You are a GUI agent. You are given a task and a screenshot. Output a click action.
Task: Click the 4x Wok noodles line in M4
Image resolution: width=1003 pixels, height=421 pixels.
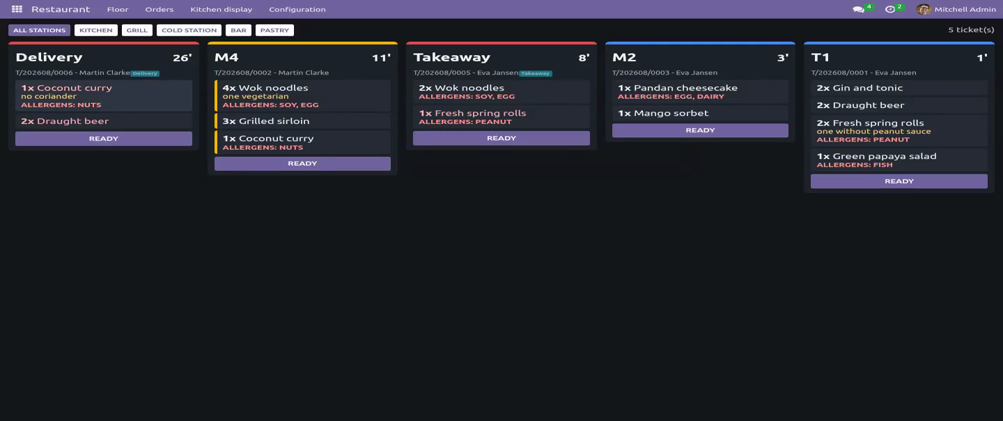pos(302,95)
